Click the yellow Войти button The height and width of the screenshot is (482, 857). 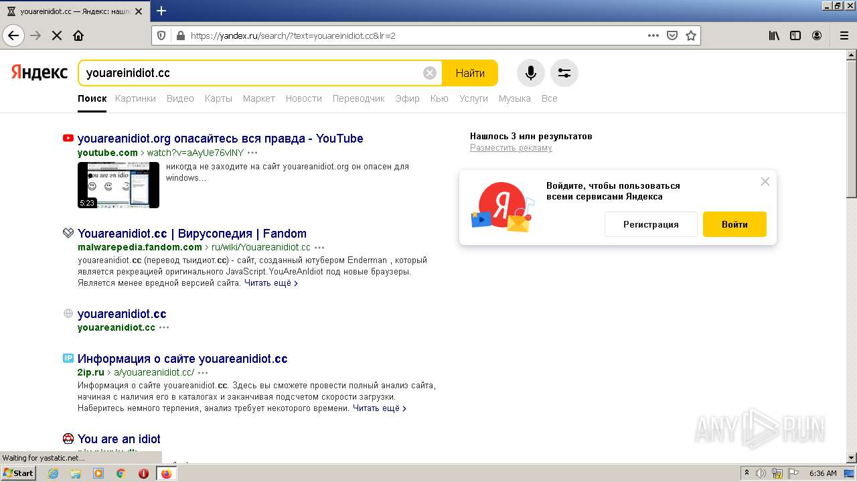pos(734,224)
